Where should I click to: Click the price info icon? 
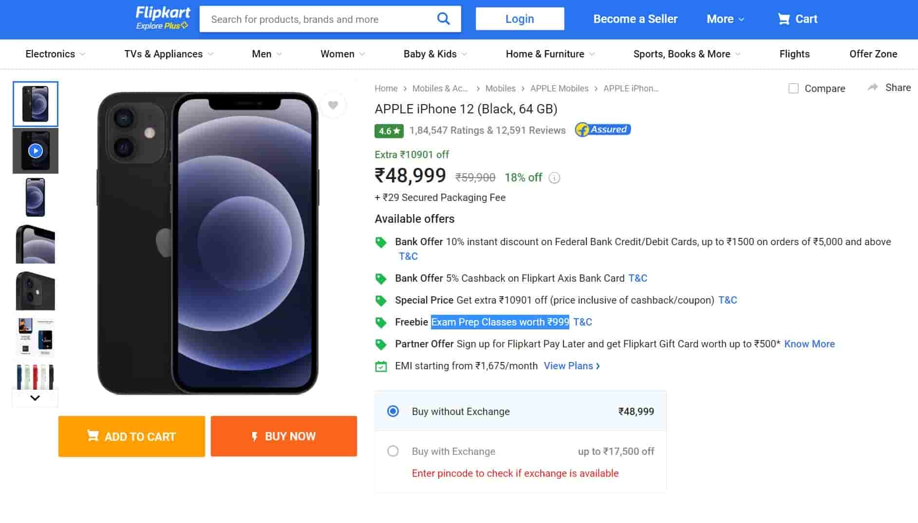(x=554, y=178)
